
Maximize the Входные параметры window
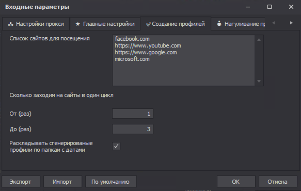[270, 7]
